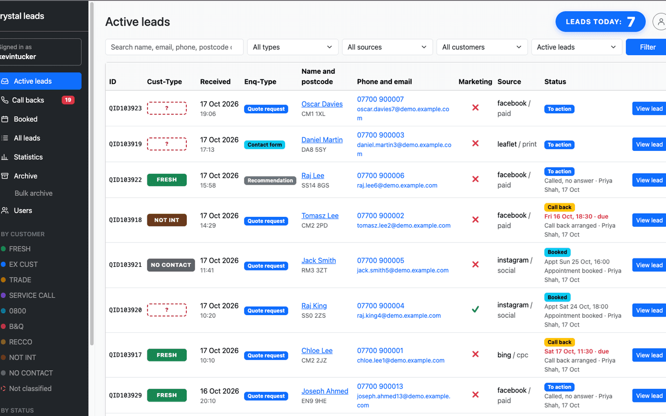Open the All types dropdown

293,47
